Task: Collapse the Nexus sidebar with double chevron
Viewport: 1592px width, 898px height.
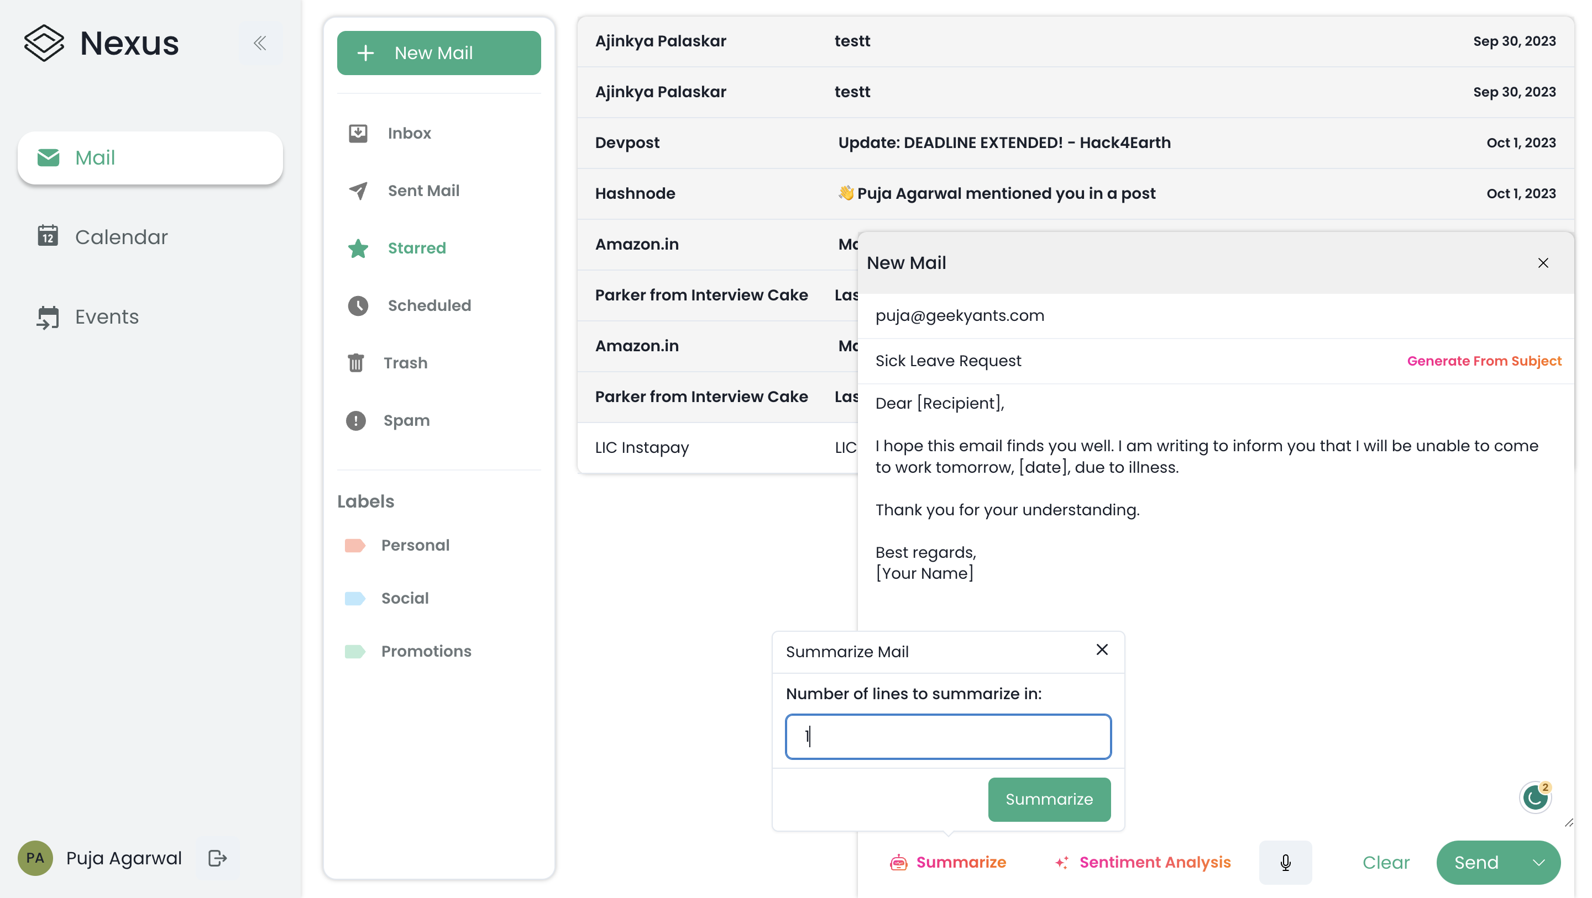Action: coord(260,43)
